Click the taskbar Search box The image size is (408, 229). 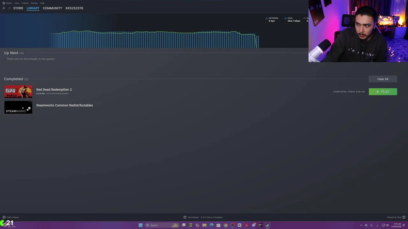click(x=162, y=225)
